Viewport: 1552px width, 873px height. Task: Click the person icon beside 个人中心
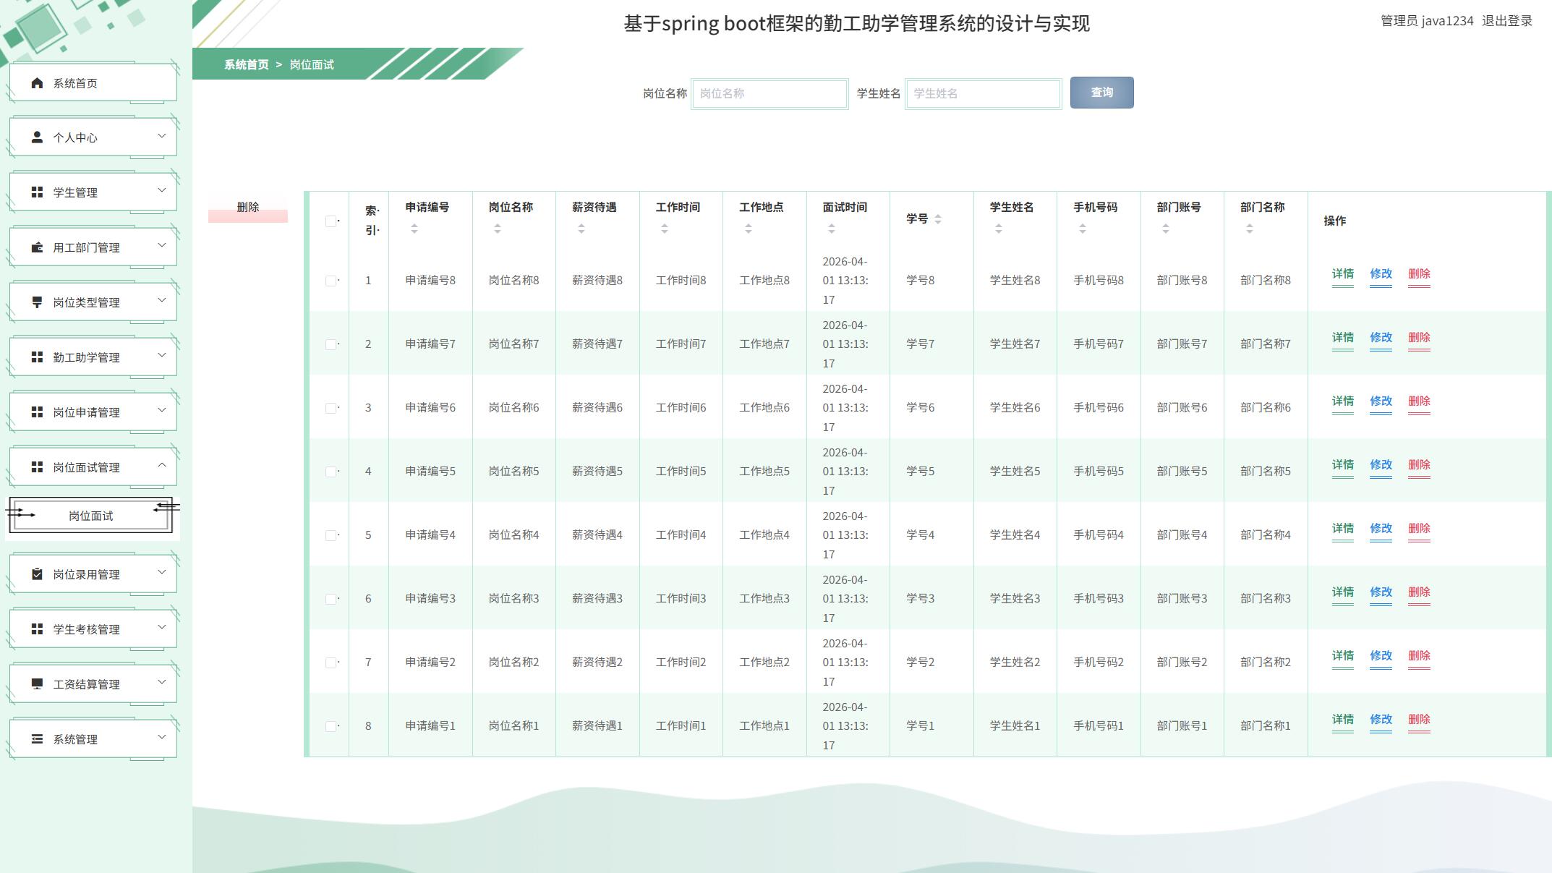(37, 137)
